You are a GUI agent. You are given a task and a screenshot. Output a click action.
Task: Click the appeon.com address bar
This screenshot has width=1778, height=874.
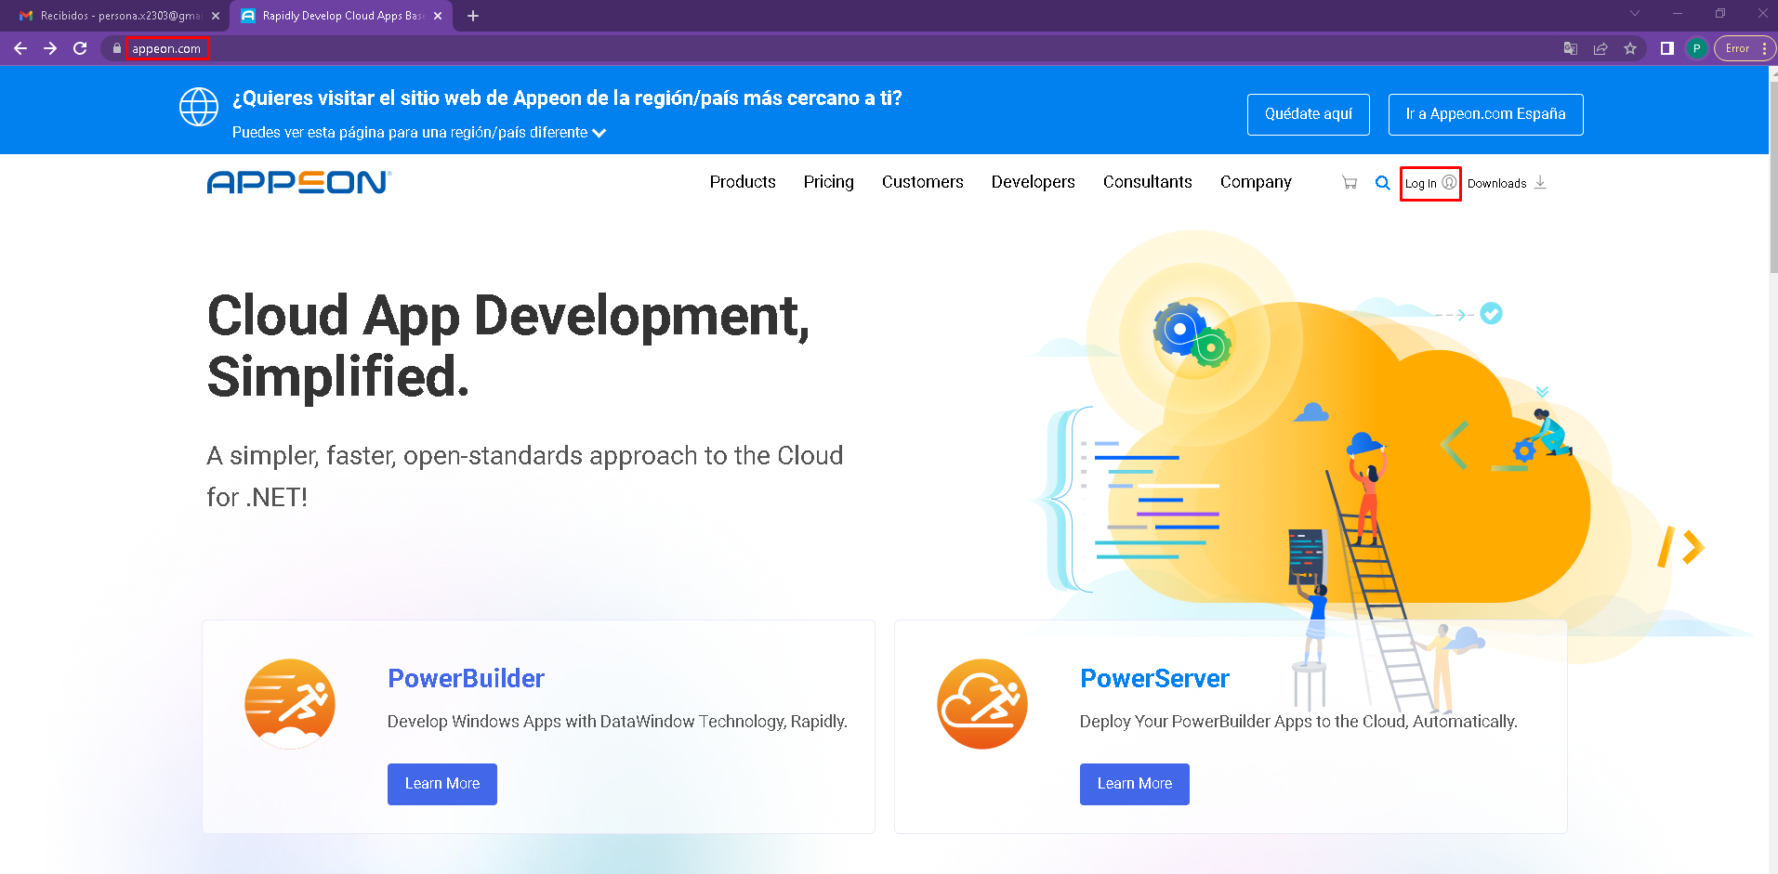coord(166,48)
